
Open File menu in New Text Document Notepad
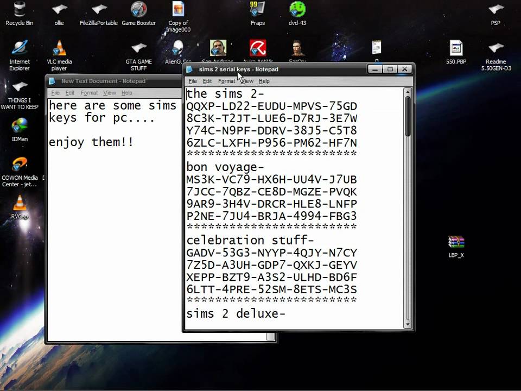pyautogui.click(x=55, y=93)
